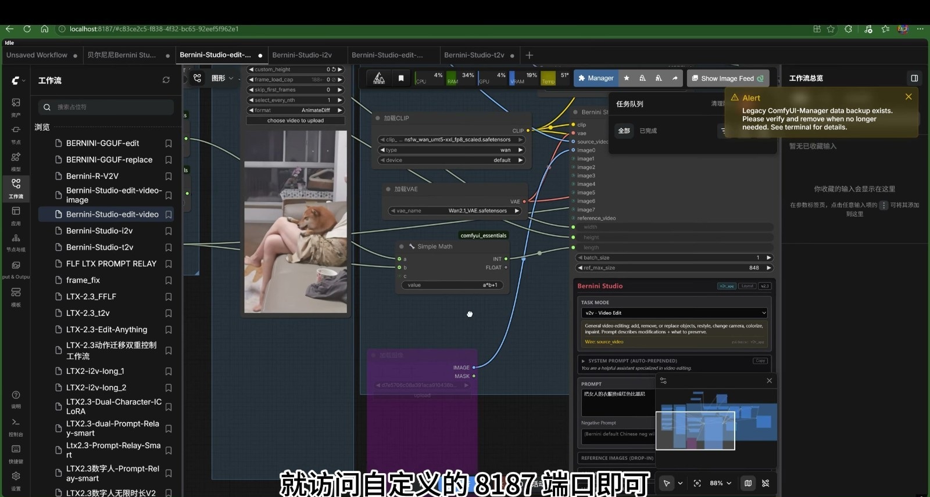Switch to the 贝尔尼尼Bernini Stu... tab

coord(121,55)
